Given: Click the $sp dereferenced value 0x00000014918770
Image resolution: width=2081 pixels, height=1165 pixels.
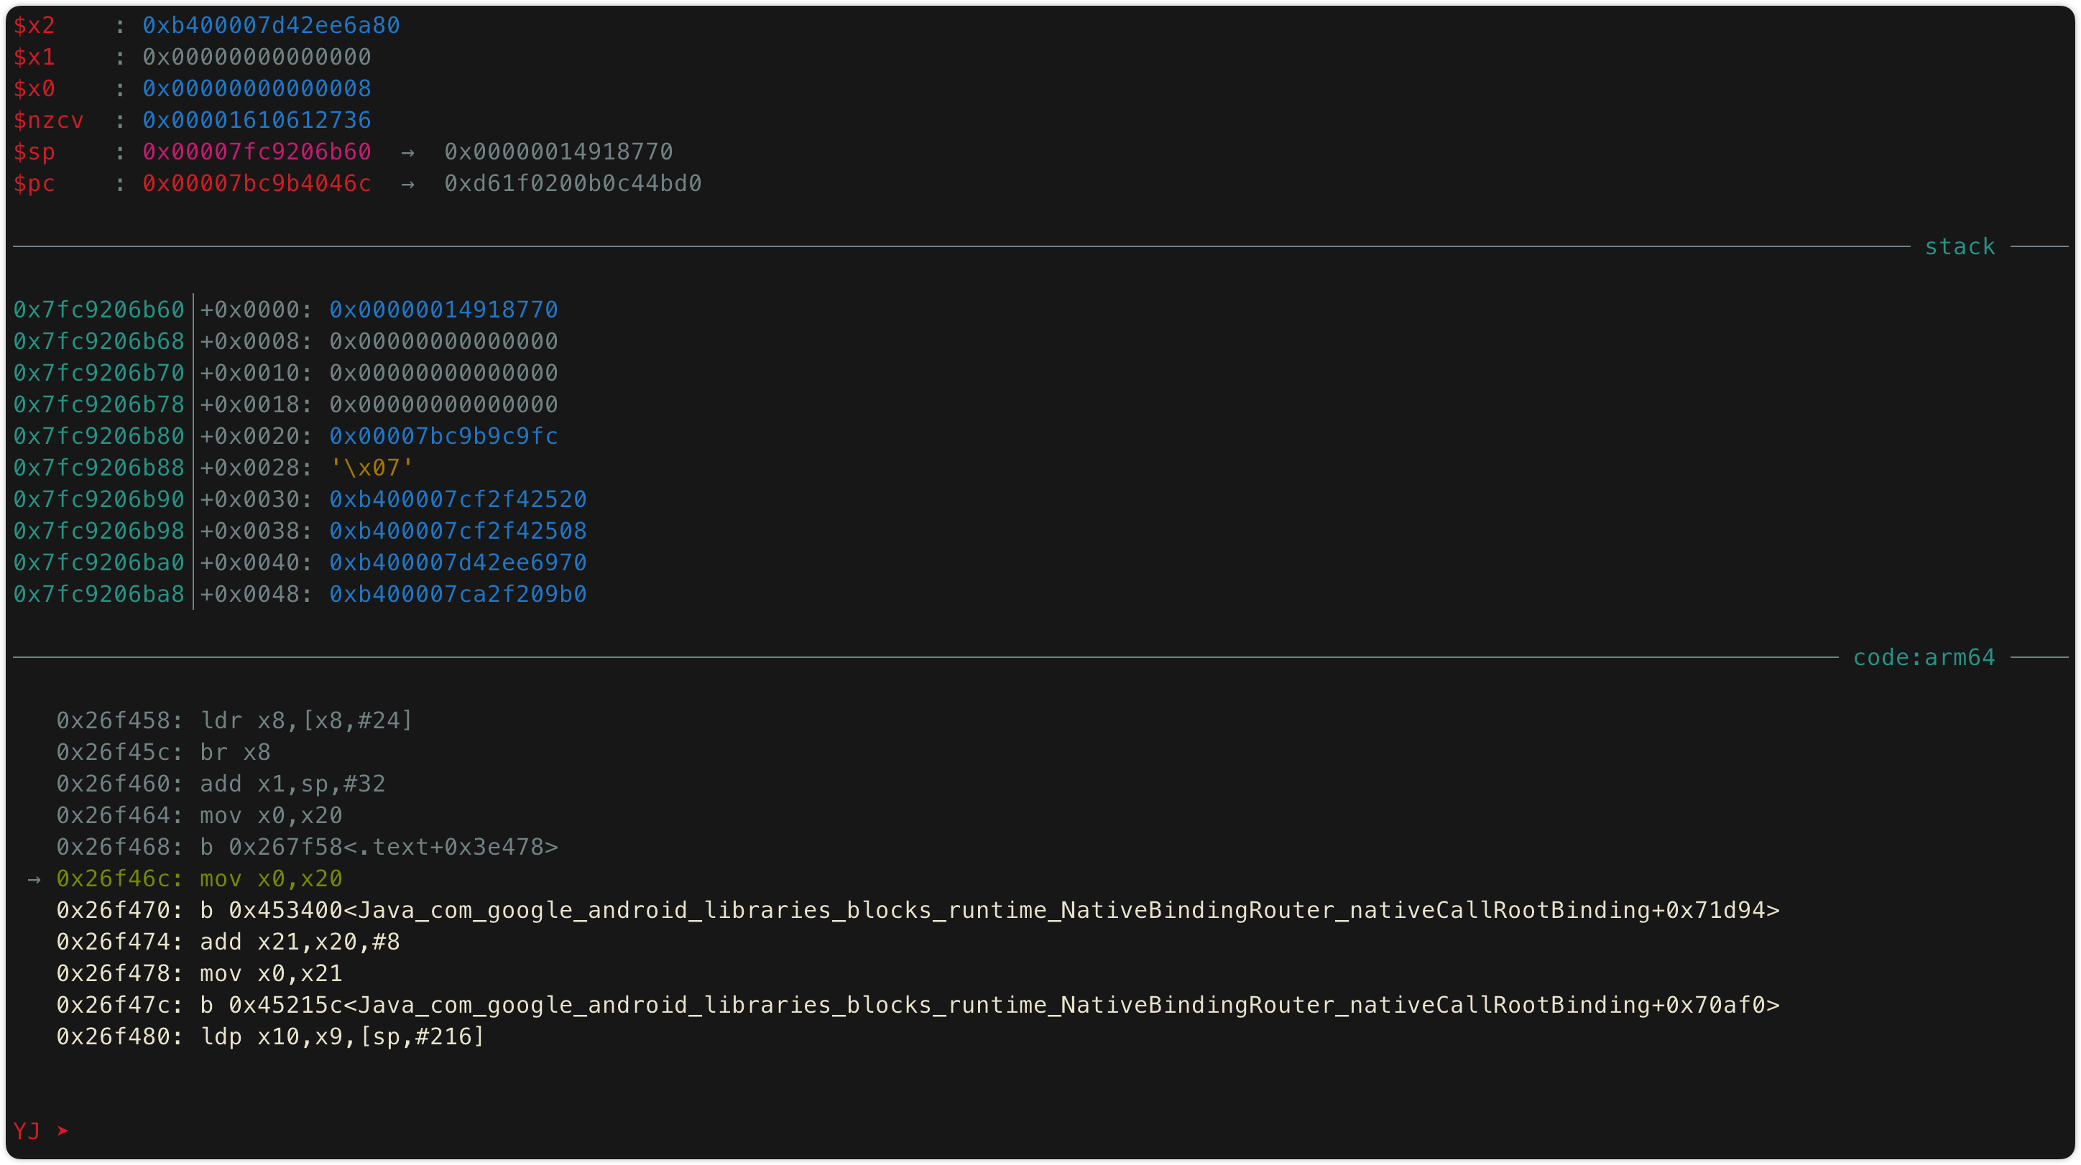Looking at the screenshot, I should (x=558, y=152).
